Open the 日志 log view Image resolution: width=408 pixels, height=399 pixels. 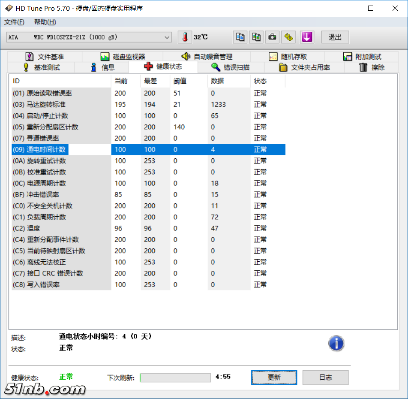tap(325, 378)
